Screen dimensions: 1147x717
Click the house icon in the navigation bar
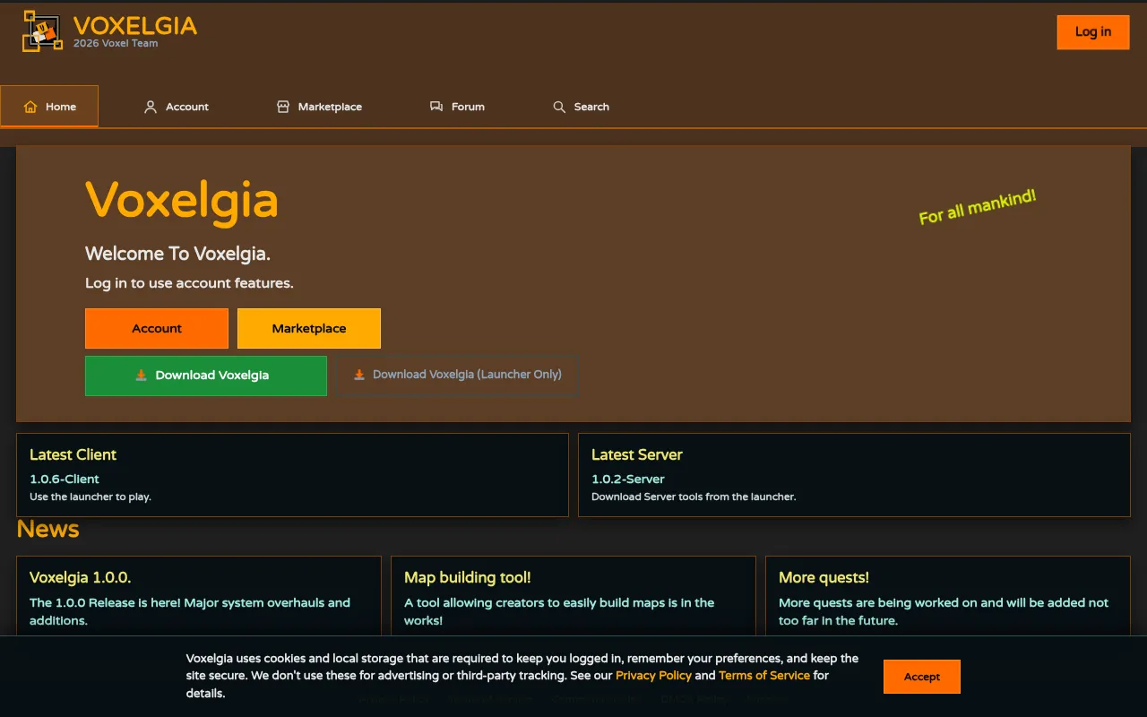tap(30, 107)
